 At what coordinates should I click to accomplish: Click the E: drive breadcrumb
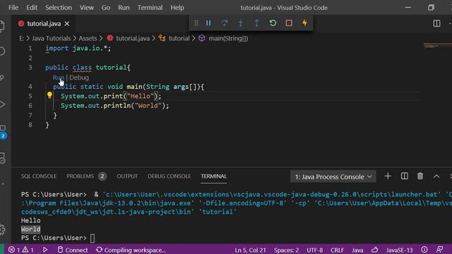[x=21, y=38]
